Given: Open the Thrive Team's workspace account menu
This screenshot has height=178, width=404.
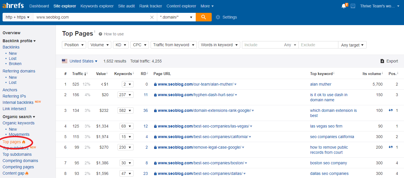Looking at the screenshot, I should 380,6.
